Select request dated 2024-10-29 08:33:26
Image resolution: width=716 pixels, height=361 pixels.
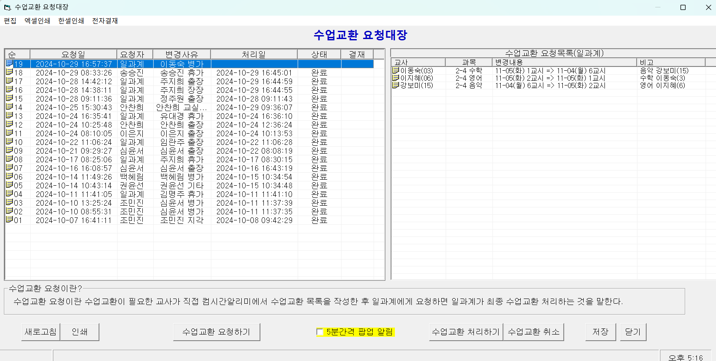pyautogui.click(x=74, y=72)
